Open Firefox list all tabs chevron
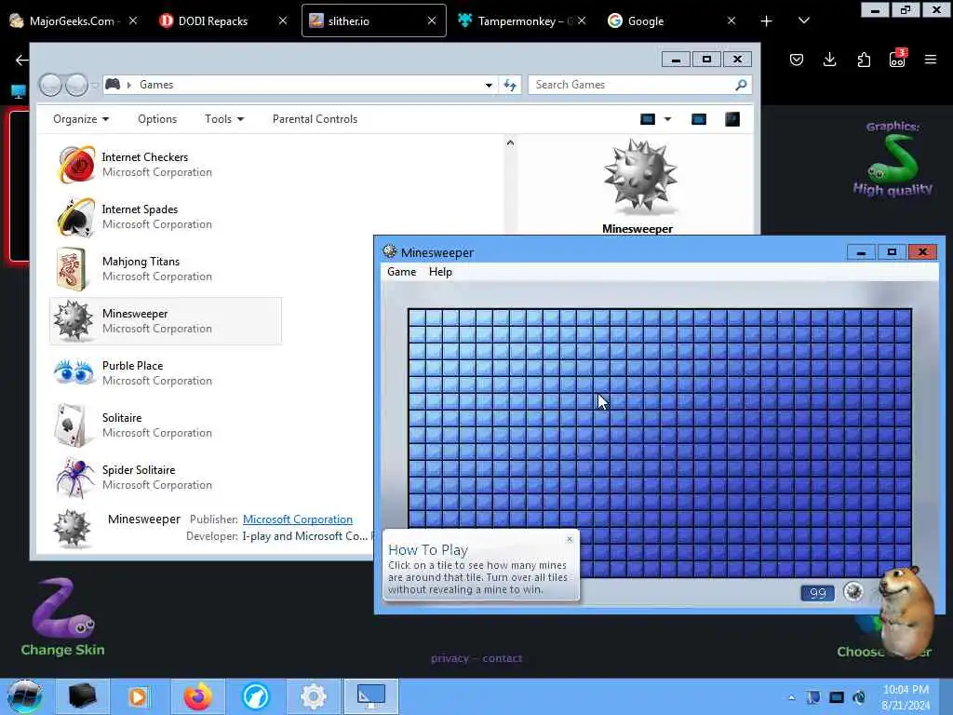 point(803,20)
